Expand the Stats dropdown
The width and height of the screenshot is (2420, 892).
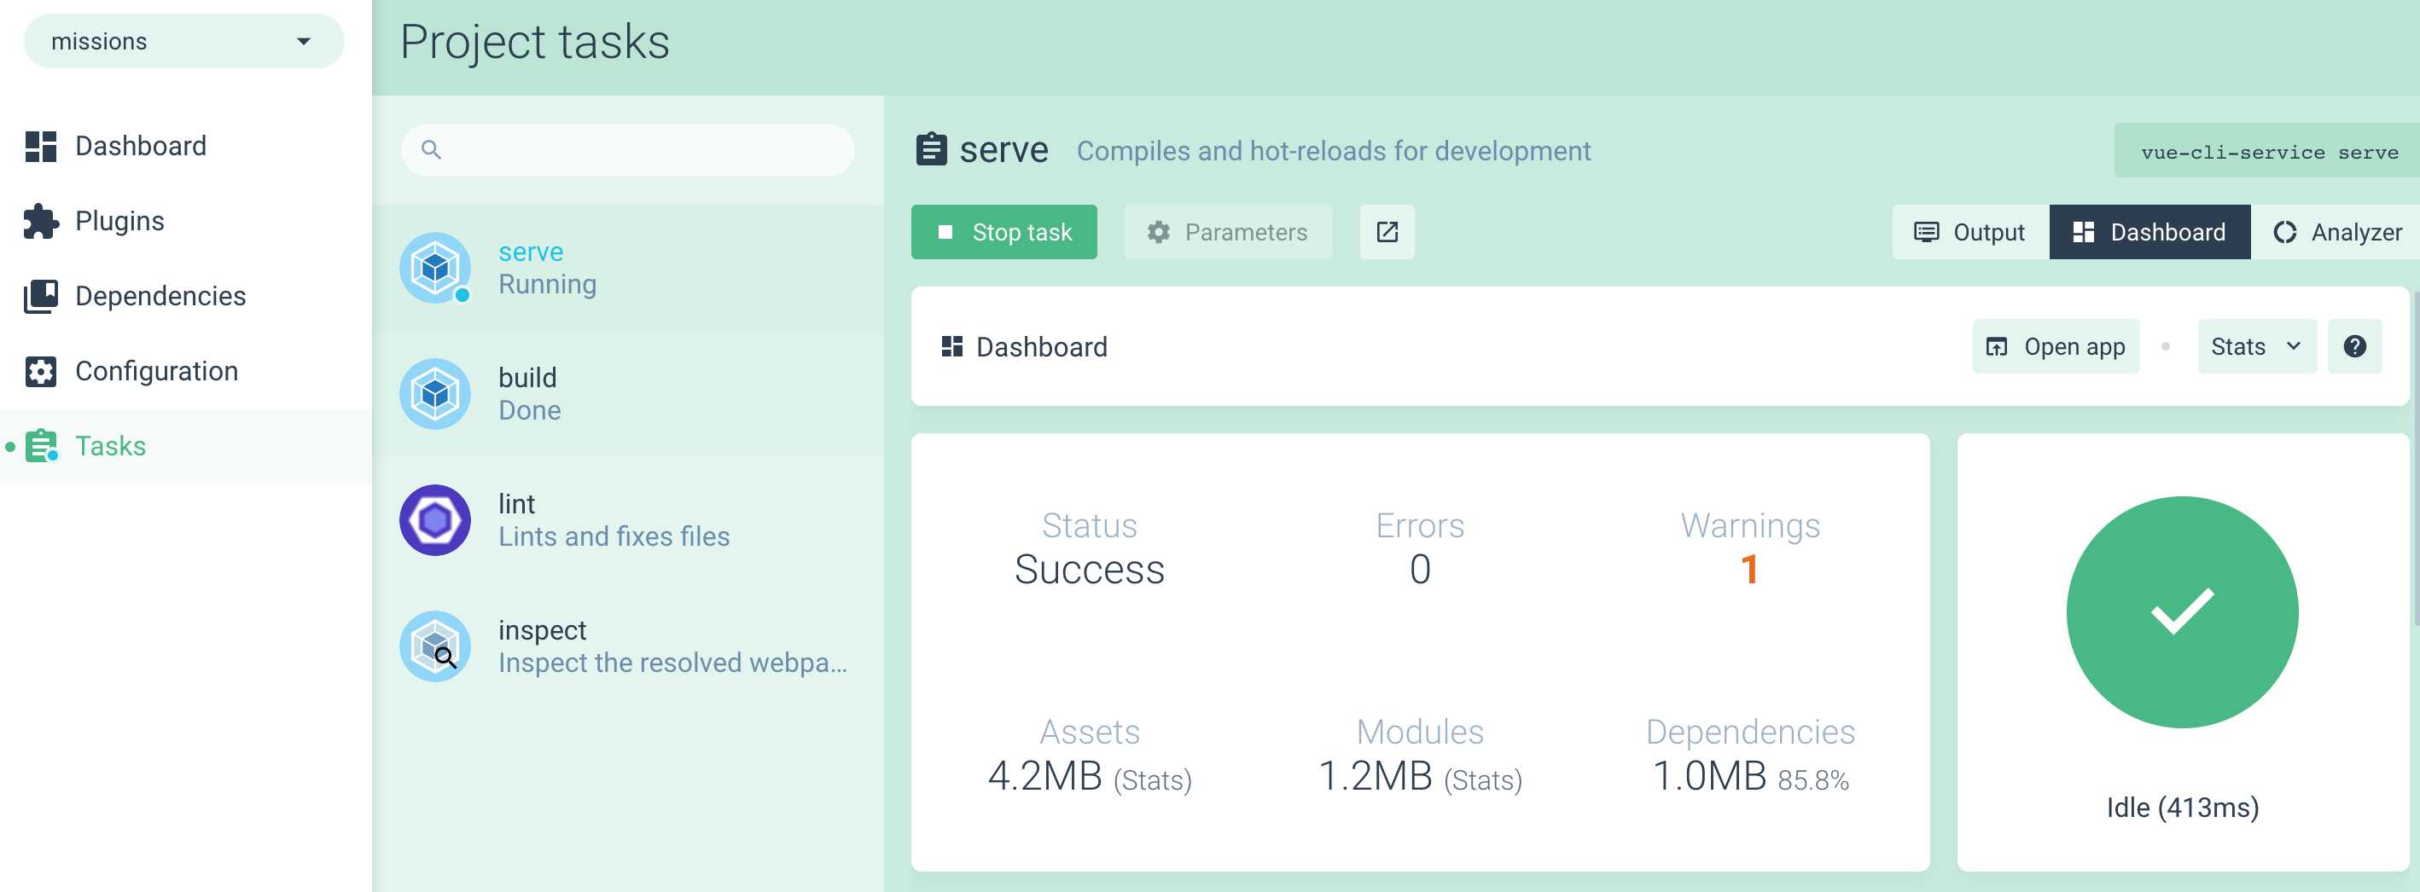tap(2256, 346)
